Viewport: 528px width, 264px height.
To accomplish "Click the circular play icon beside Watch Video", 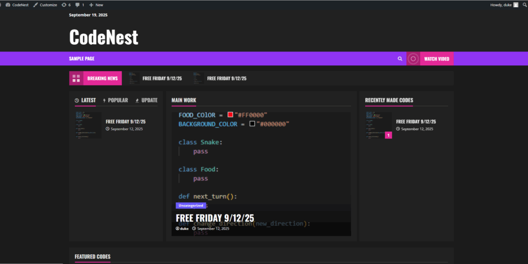I will tap(413, 59).
